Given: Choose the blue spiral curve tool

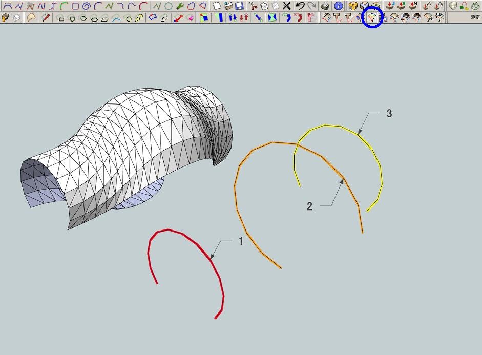Looking at the screenshot, I should pyautogui.click(x=87, y=6).
